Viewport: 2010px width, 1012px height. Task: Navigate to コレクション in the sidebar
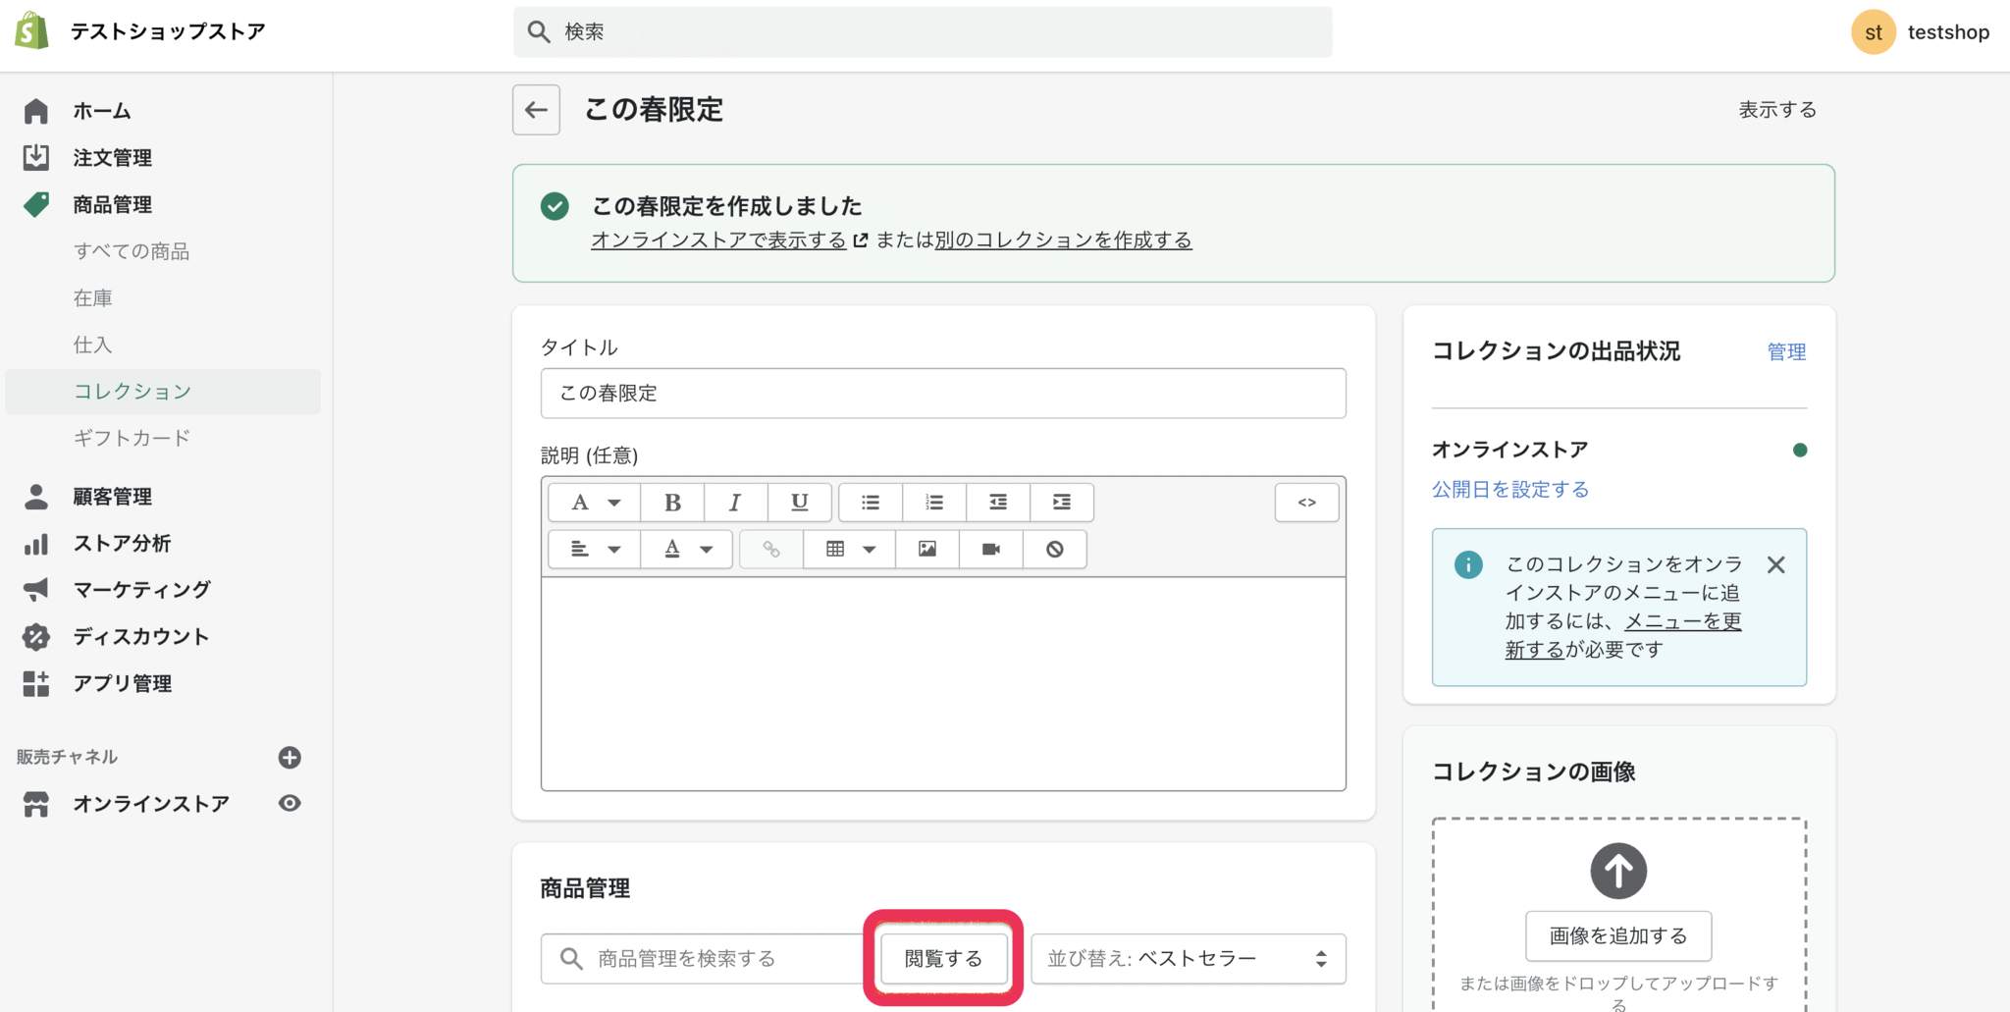click(x=132, y=391)
